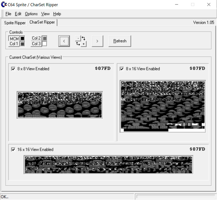This screenshot has height=200, width=217.
Task: Refresh the charset views
Action: coord(120,41)
